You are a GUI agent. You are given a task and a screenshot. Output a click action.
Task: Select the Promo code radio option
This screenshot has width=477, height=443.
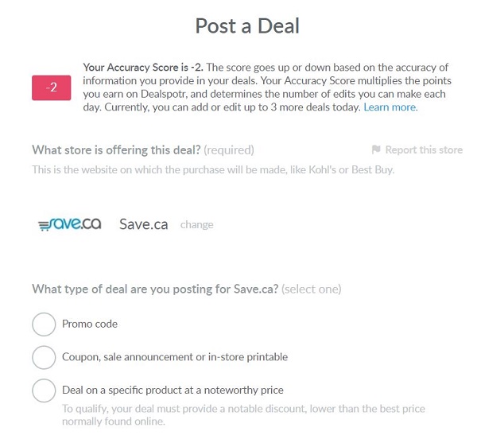pyautogui.click(x=44, y=324)
